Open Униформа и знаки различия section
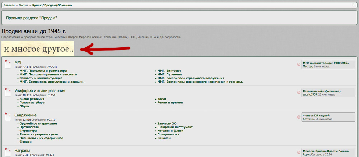 click(40, 91)
